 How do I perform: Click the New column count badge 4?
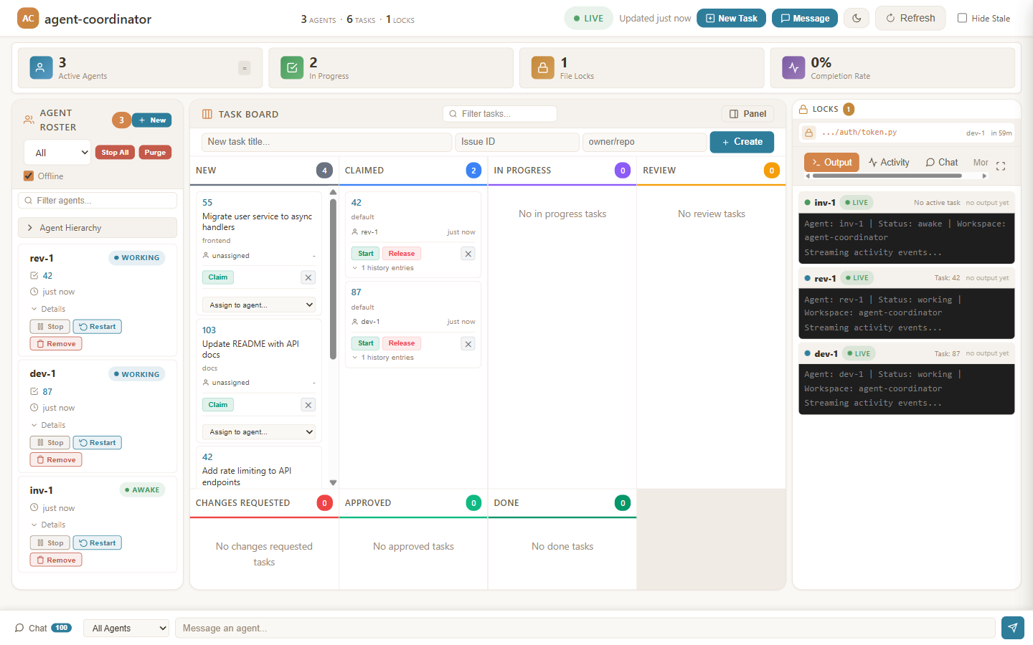(324, 171)
